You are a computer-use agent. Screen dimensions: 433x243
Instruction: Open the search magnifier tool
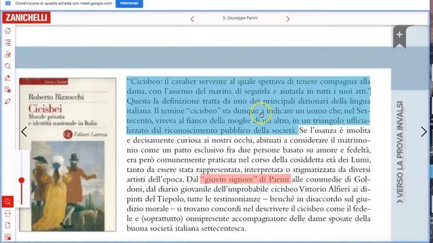coord(7,66)
